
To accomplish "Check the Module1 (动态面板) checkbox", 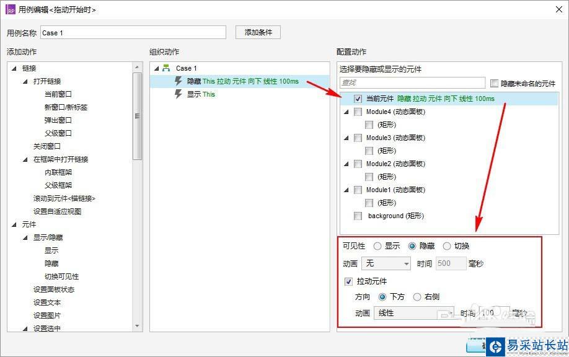I will click(358, 190).
